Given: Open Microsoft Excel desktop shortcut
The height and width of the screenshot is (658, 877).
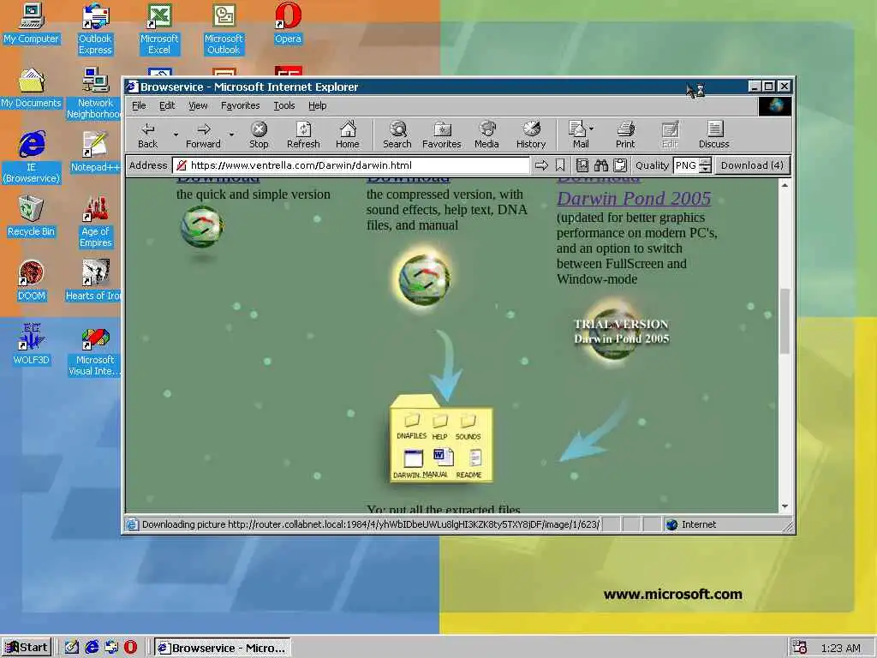Looking at the screenshot, I should 159,29.
